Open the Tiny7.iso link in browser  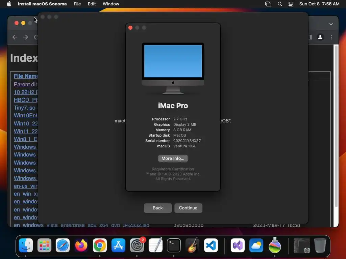point(24,108)
